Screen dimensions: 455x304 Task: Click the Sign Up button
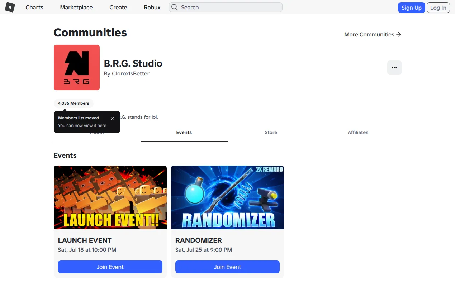click(x=411, y=8)
